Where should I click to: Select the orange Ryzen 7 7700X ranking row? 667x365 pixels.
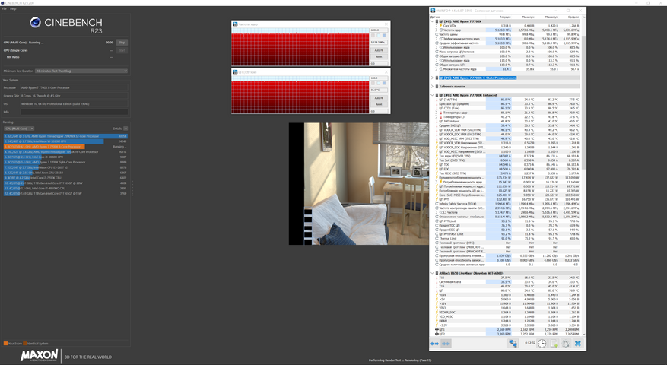[65, 147]
